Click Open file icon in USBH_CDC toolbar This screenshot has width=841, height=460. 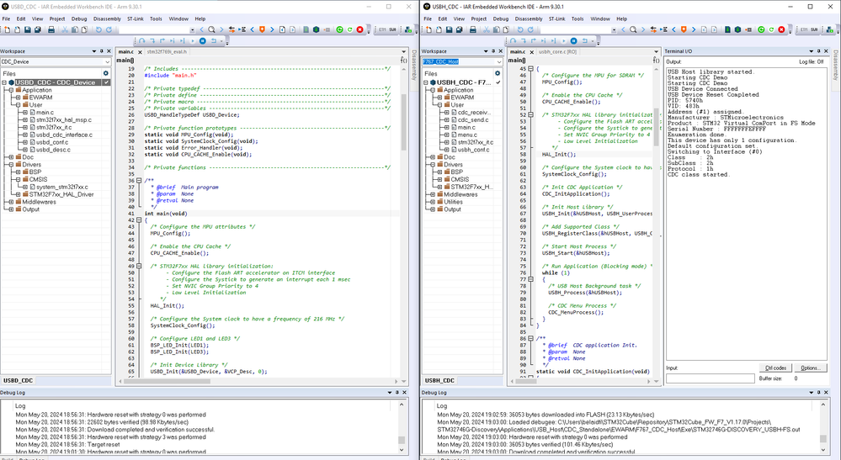439,29
